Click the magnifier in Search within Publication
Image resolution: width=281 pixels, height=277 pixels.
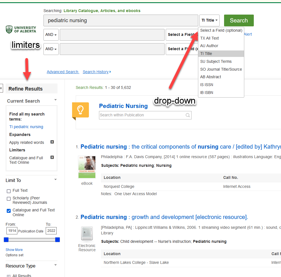pos(188,115)
